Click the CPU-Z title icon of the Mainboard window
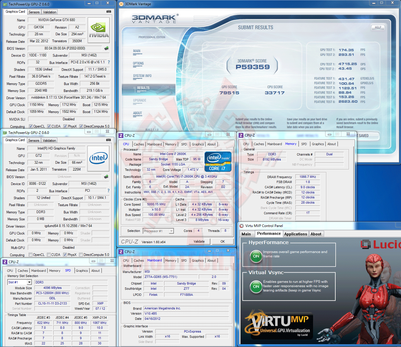The height and width of the screenshot is (347, 401). point(121,252)
